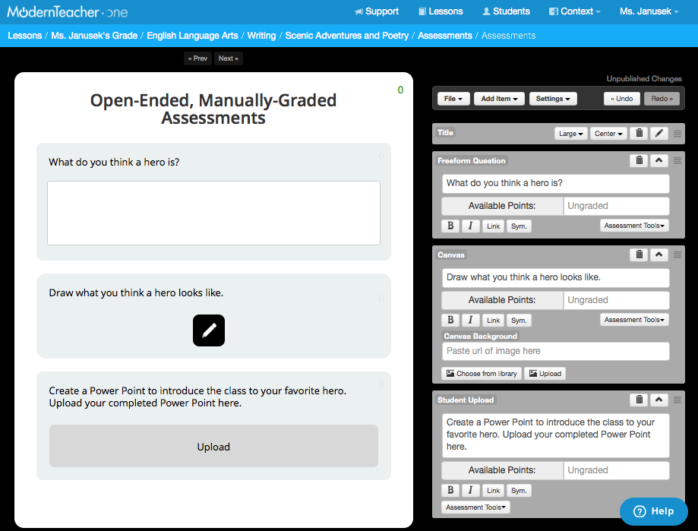698x531 pixels.
Task: Delete the Student Upload item
Action: pos(640,400)
